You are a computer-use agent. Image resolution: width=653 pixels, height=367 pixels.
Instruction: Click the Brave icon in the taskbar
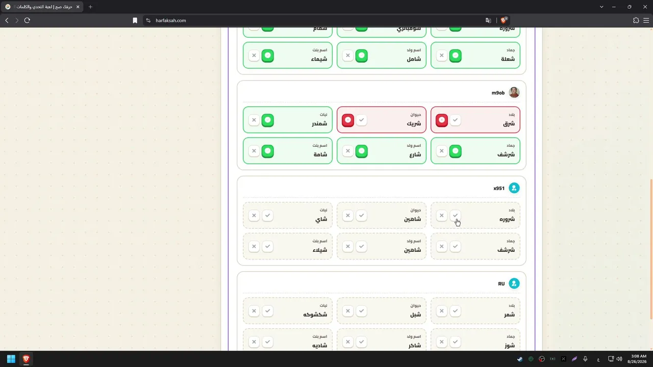(26, 359)
